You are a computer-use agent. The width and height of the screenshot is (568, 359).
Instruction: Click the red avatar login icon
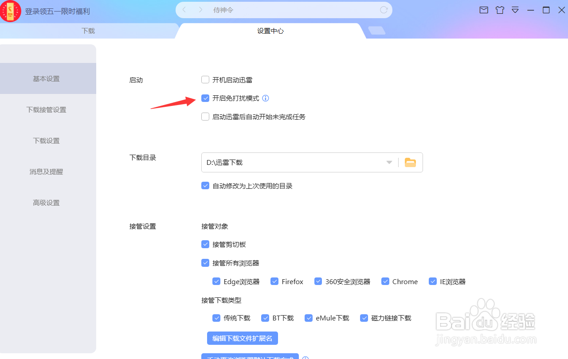tap(11, 11)
